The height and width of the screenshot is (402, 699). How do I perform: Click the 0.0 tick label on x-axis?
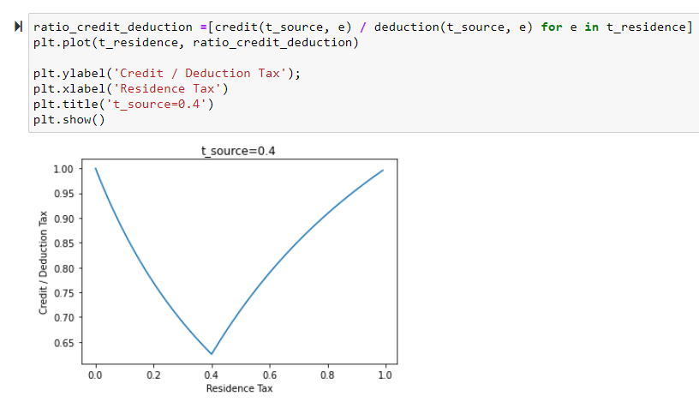pos(95,375)
